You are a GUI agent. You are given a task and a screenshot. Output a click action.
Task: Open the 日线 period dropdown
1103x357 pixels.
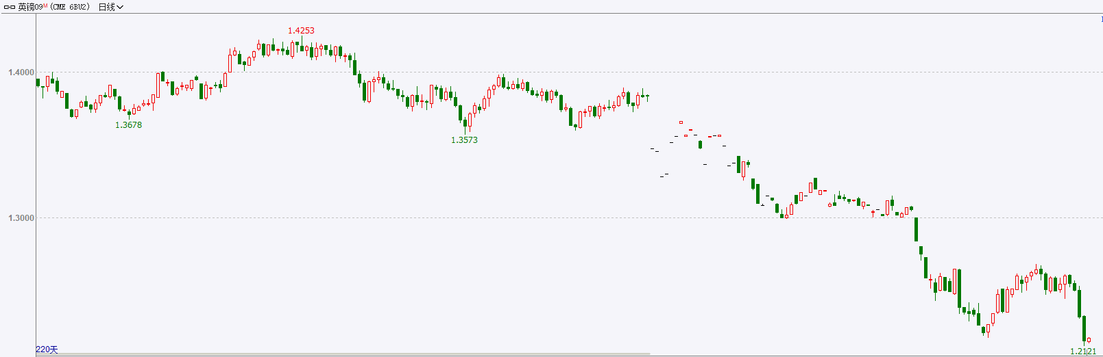click(111, 7)
